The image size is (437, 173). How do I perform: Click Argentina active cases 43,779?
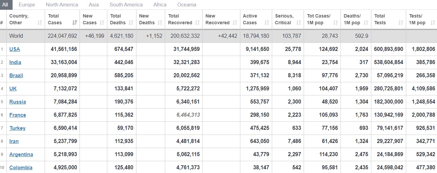coord(261,154)
